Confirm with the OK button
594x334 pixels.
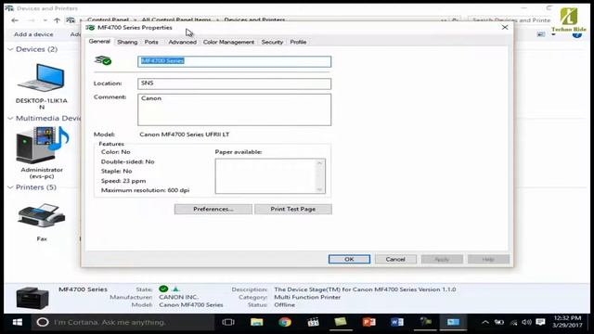[349, 259]
